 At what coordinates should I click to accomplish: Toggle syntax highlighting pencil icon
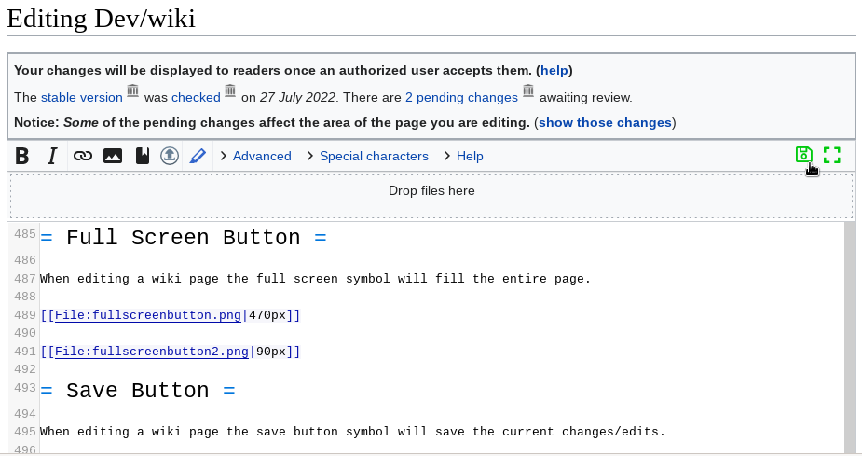(x=198, y=156)
